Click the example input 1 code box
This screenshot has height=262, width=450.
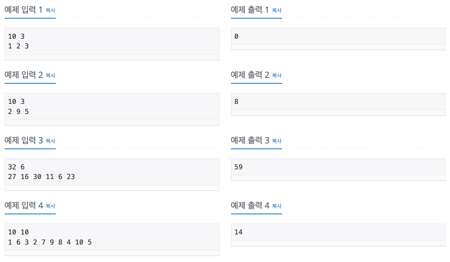(x=112, y=44)
